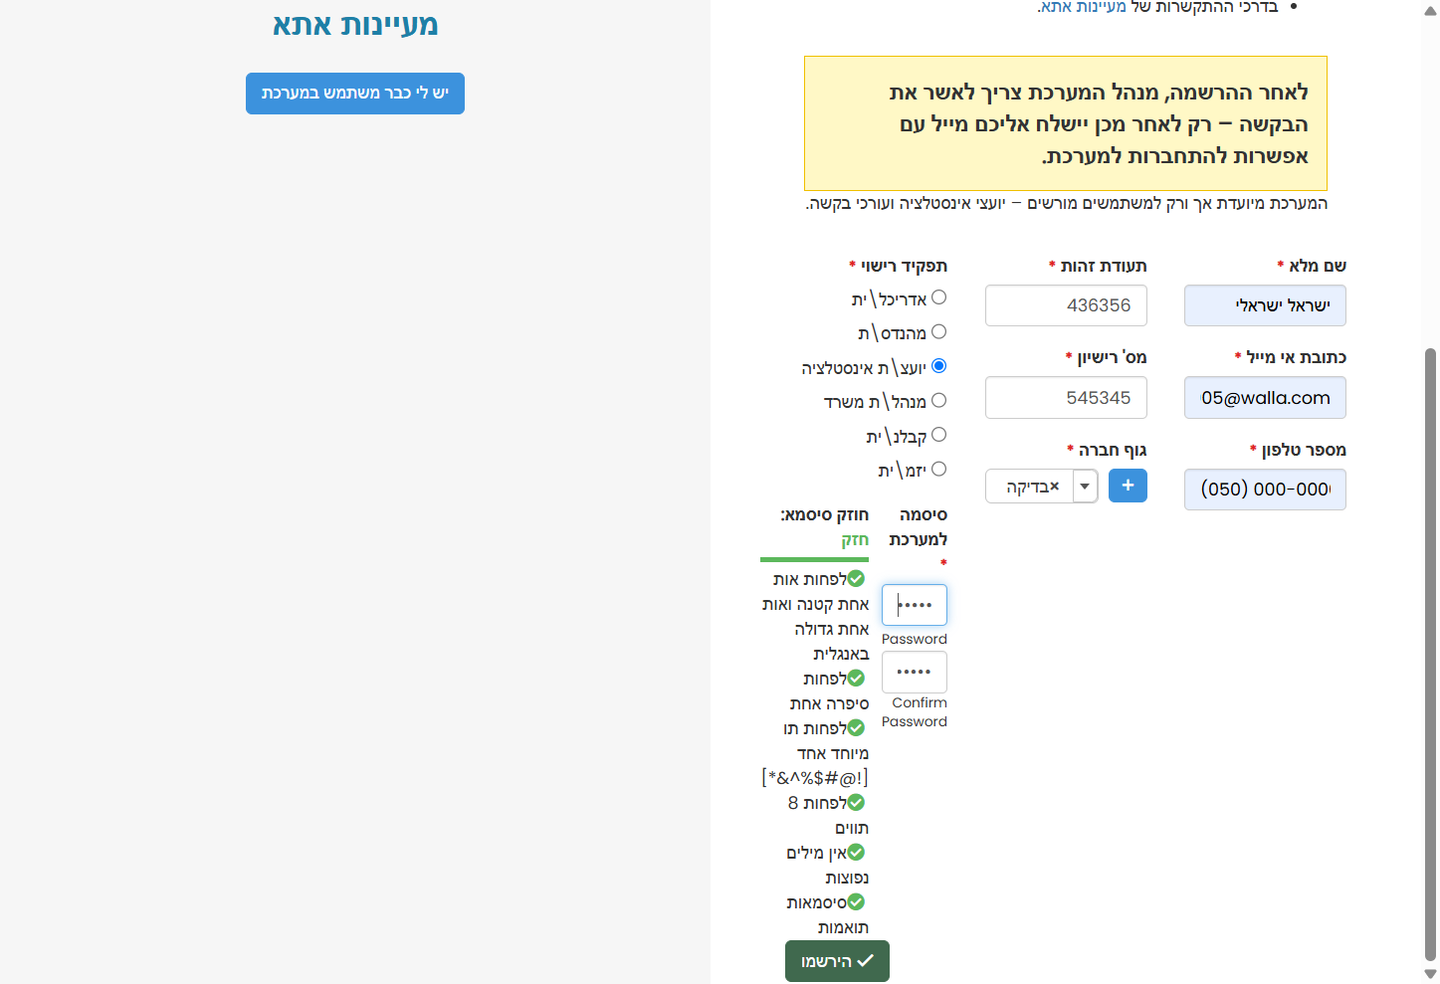Click the מספר טלפון input field

(1265, 490)
